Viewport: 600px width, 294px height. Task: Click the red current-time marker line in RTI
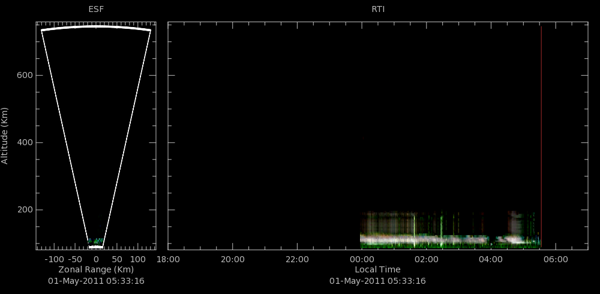point(541,137)
